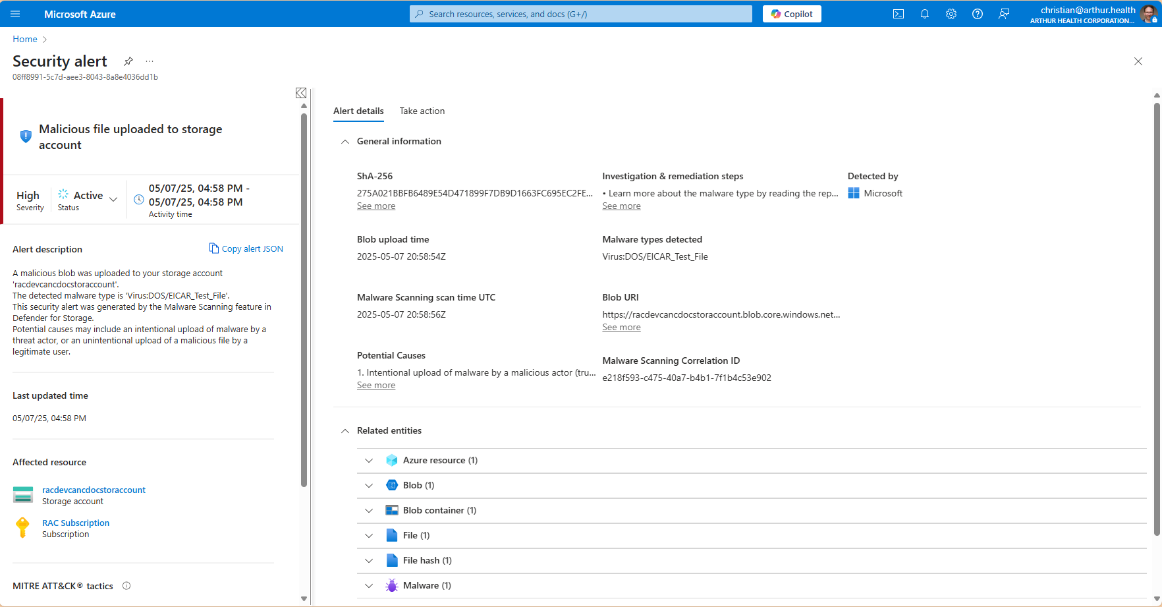Go to Home breadcrumb

click(25, 39)
